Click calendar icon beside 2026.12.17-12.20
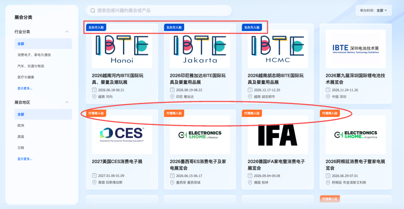This screenshot has width=404, height=209. [250, 90]
